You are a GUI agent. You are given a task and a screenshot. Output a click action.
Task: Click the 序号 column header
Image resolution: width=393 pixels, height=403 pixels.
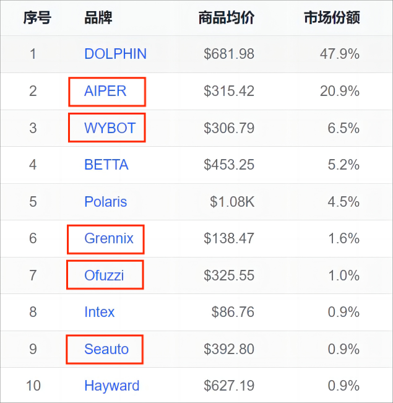coord(37,18)
